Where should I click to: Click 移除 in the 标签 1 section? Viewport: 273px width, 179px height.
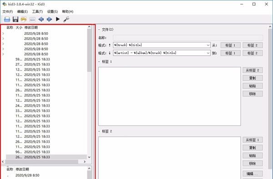pos(253,94)
